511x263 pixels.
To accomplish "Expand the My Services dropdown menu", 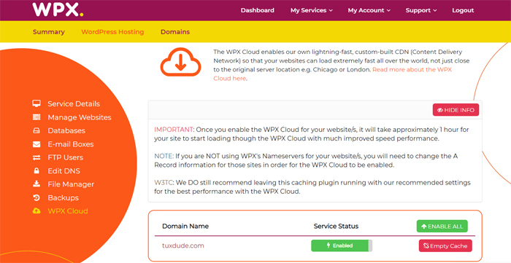I will tap(312, 10).
